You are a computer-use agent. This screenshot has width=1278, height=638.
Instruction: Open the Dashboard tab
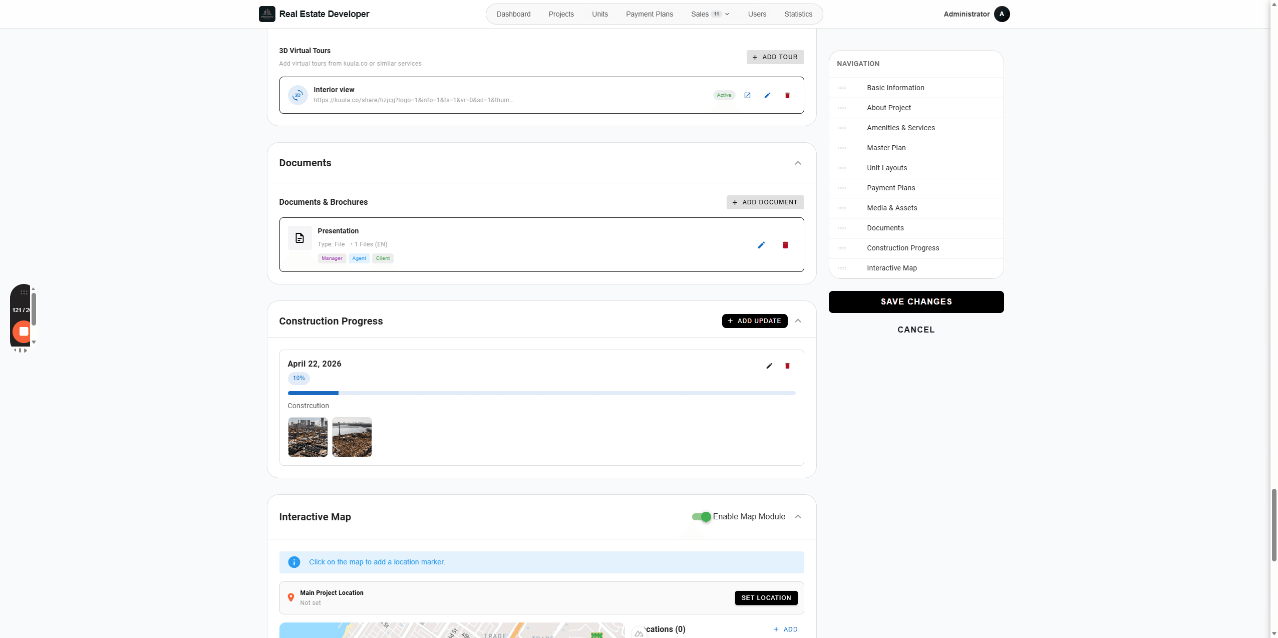pos(513,14)
